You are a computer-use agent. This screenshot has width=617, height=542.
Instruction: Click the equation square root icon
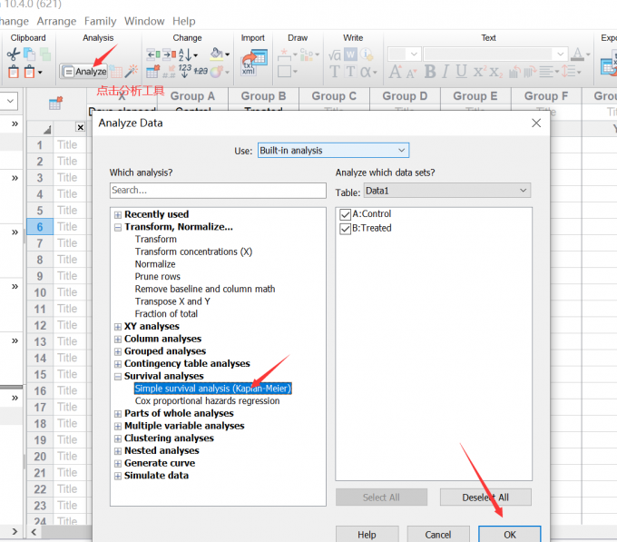(x=335, y=54)
